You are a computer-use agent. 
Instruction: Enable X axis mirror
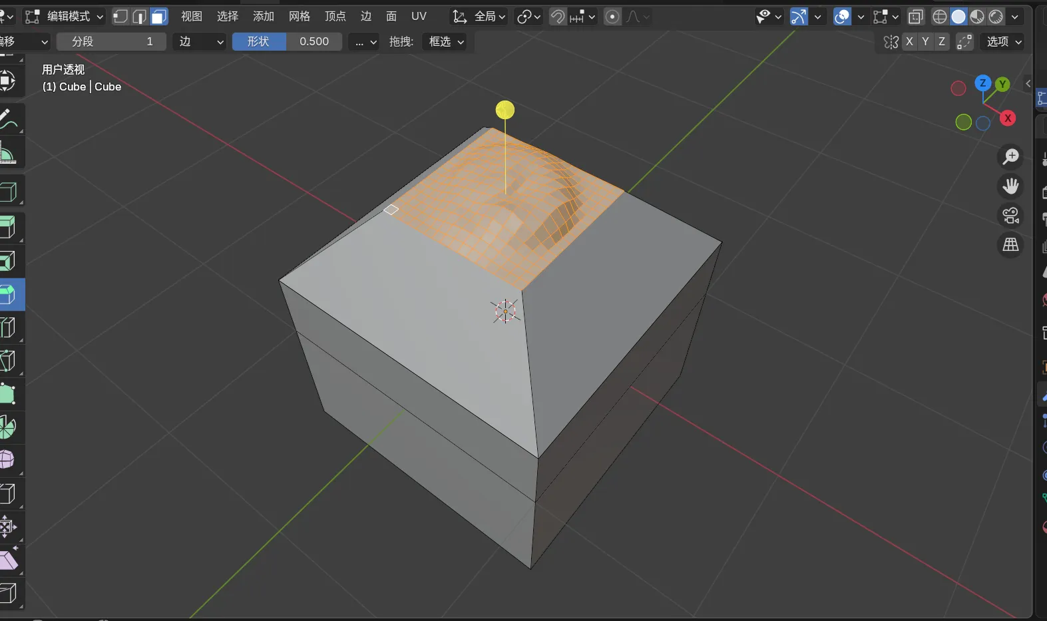click(x=909, y=41)
